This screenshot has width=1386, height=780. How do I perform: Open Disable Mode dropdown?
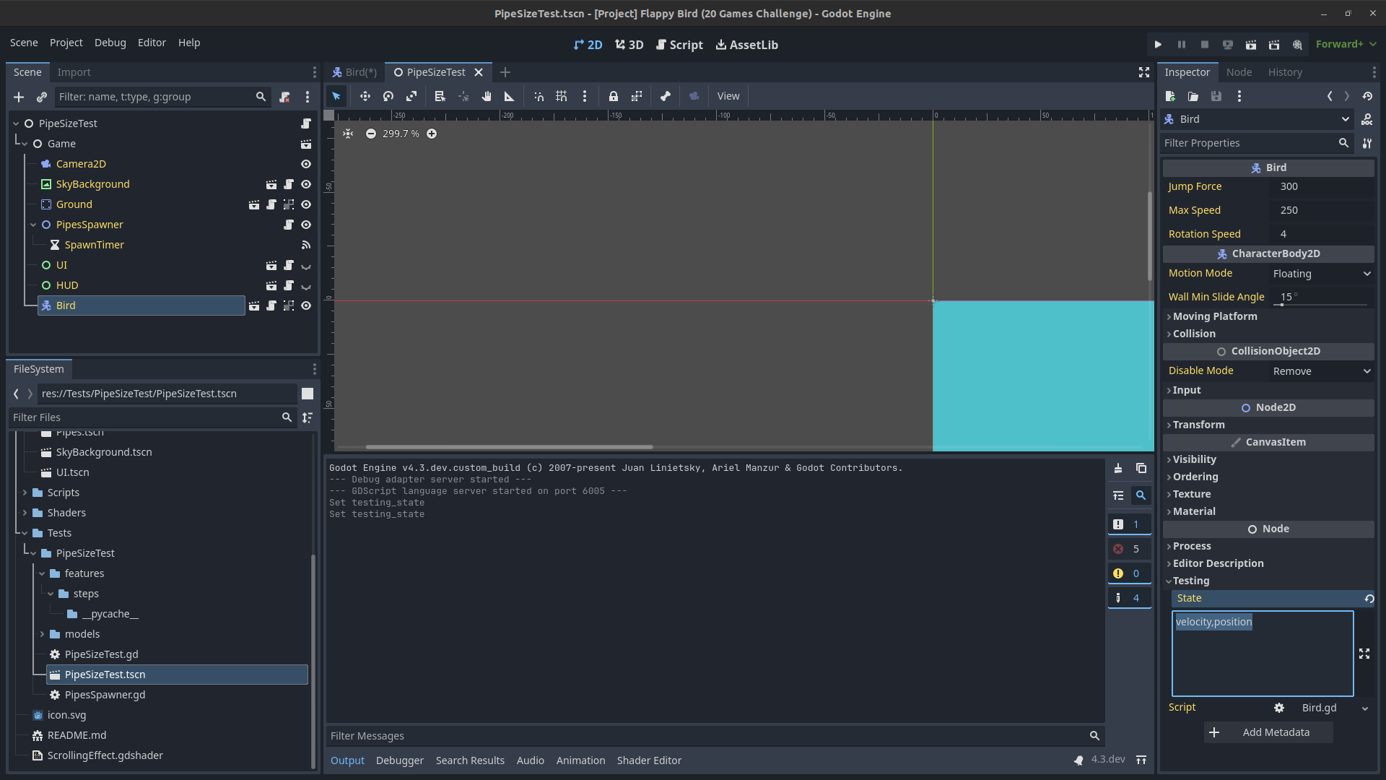pos(1321,371)
